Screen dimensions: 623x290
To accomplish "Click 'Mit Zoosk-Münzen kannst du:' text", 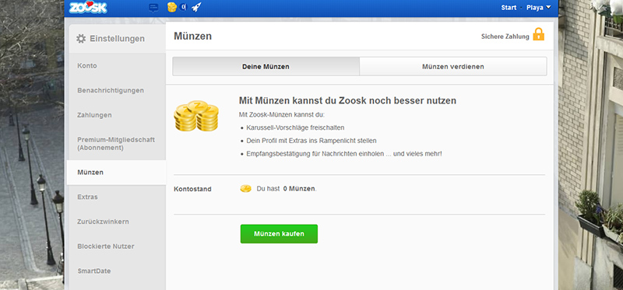I will (x=282, y=114).
